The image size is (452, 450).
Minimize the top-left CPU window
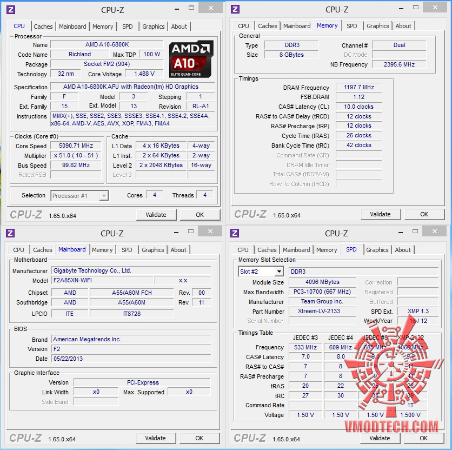pyautogui.click(x=177, y=9)
